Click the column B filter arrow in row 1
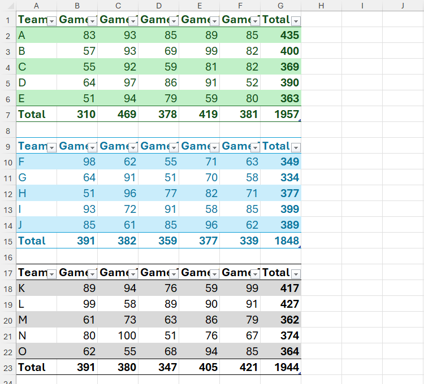Screen dimensions: 424x384 (93, 21)
